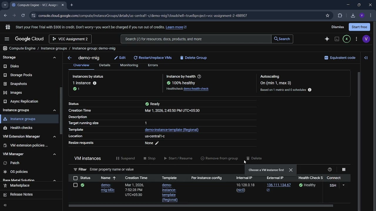This screenshot has height=211, width=376.
Task: Open Equivalent code
Action: tap(340, 58)
